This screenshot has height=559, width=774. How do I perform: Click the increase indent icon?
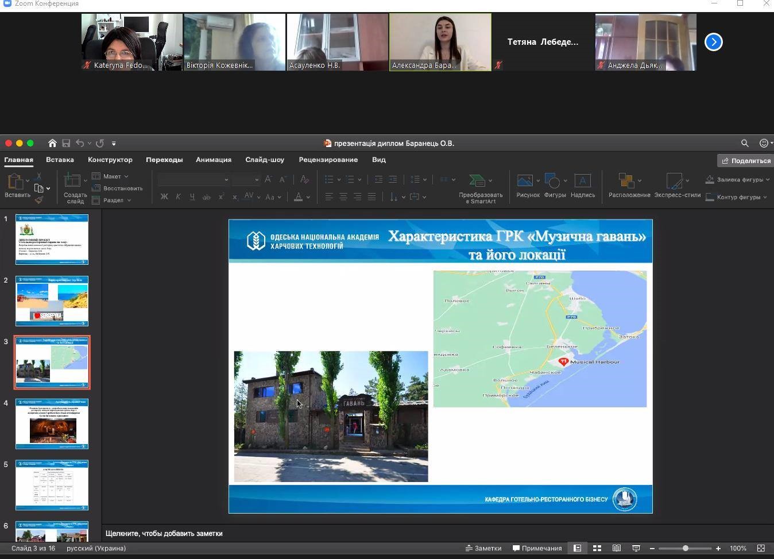click(393, 179)
